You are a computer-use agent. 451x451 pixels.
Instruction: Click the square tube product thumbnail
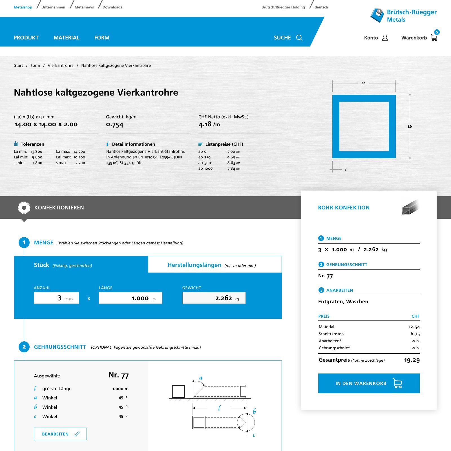(410, 207)
